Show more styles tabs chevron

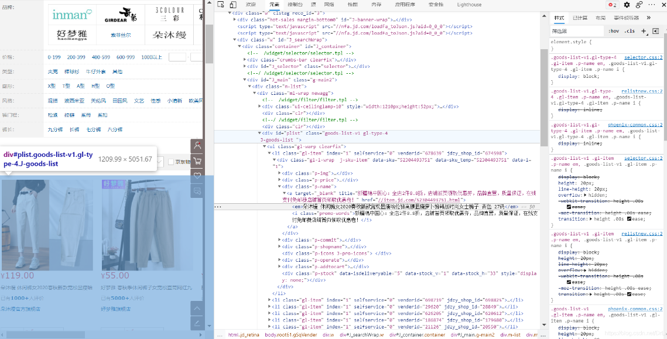(649, 18)
